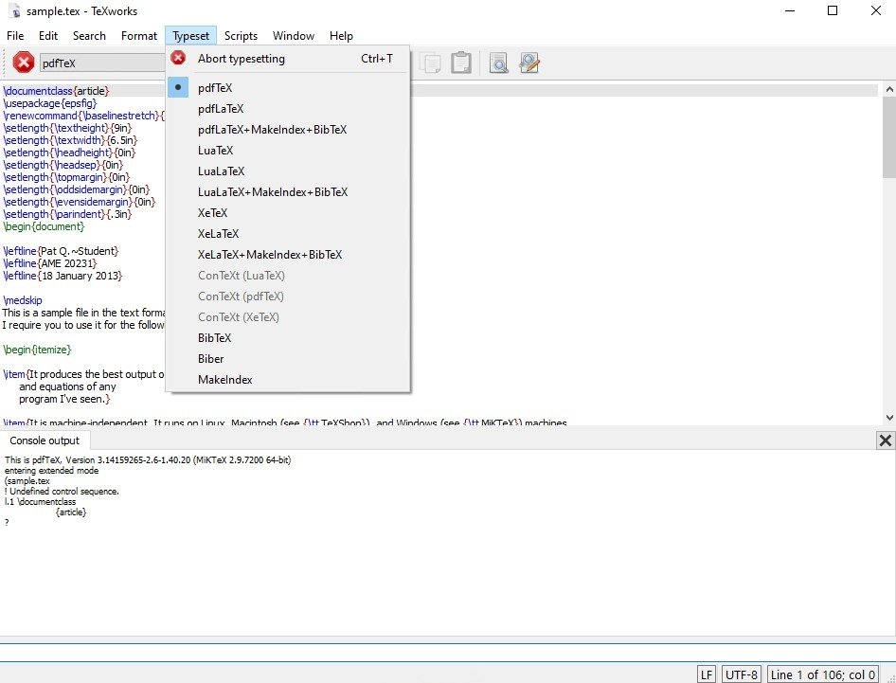
Task: Open the Format menu
Action: pyautogui.click(x=139, y=35)
